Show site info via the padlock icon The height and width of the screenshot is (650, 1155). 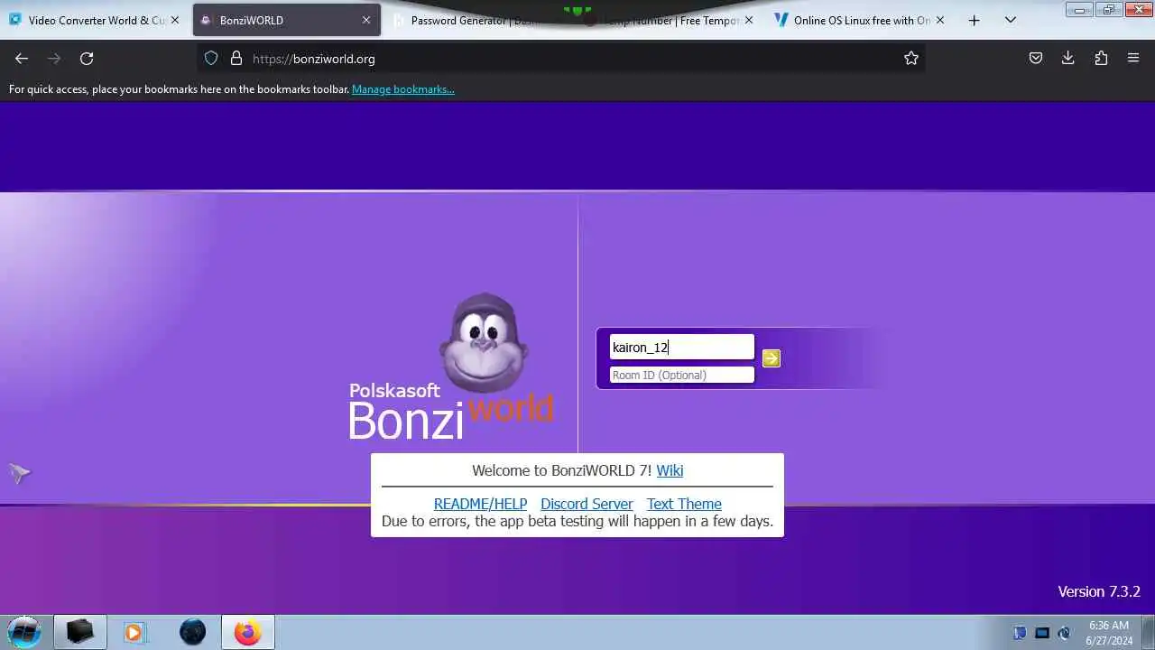pos(236,59)
